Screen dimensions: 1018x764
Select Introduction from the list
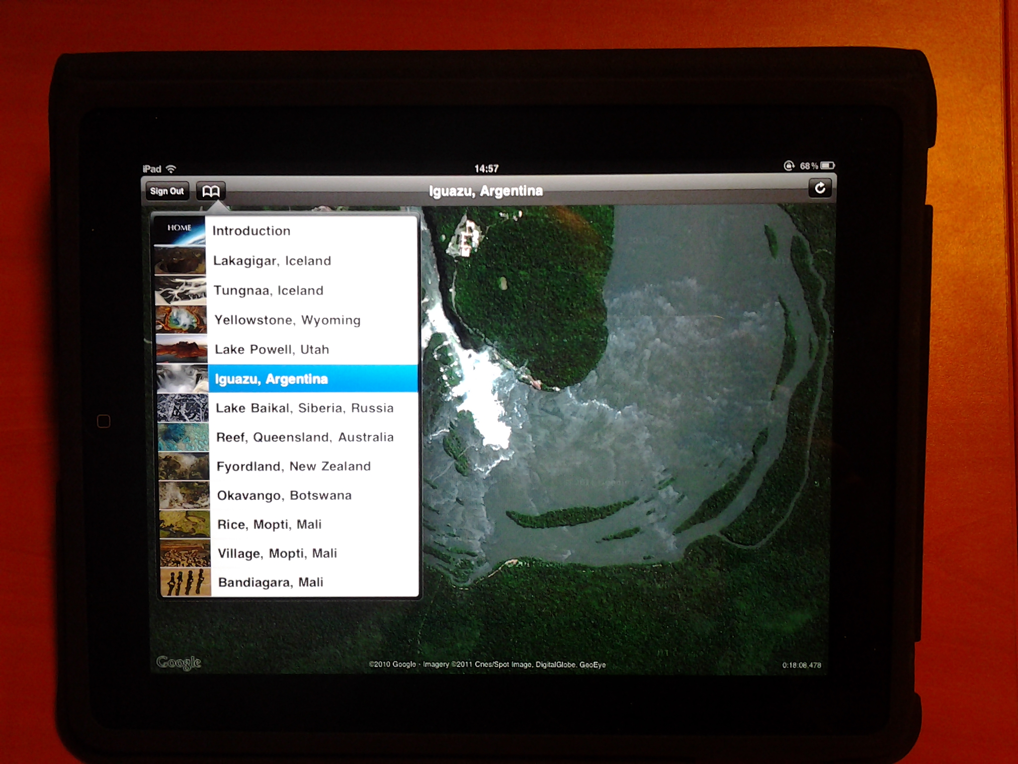pyautogui.click(x=252, y=231)
